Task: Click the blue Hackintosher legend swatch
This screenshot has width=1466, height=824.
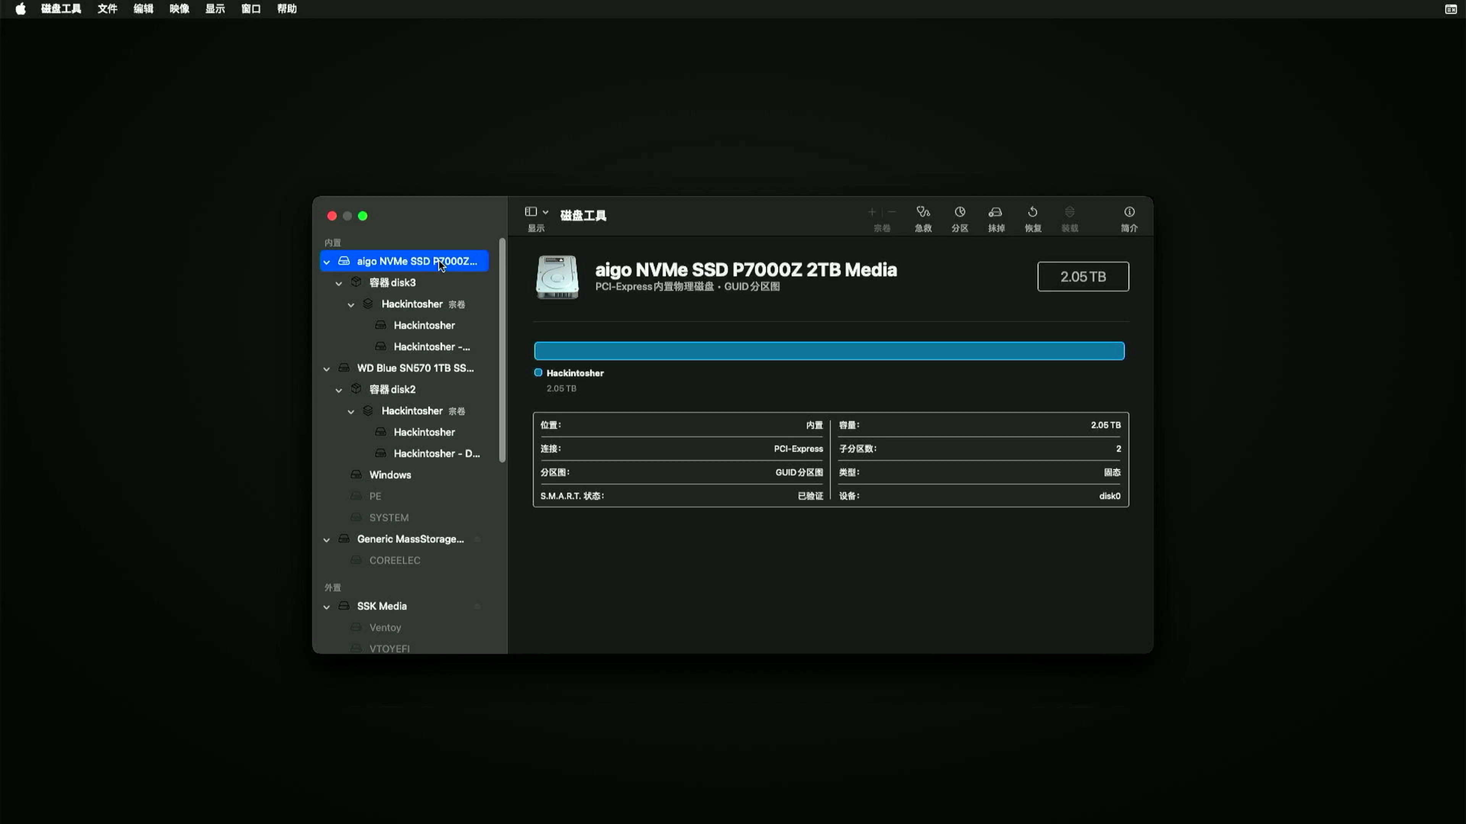Action: [x=538, y=372]
